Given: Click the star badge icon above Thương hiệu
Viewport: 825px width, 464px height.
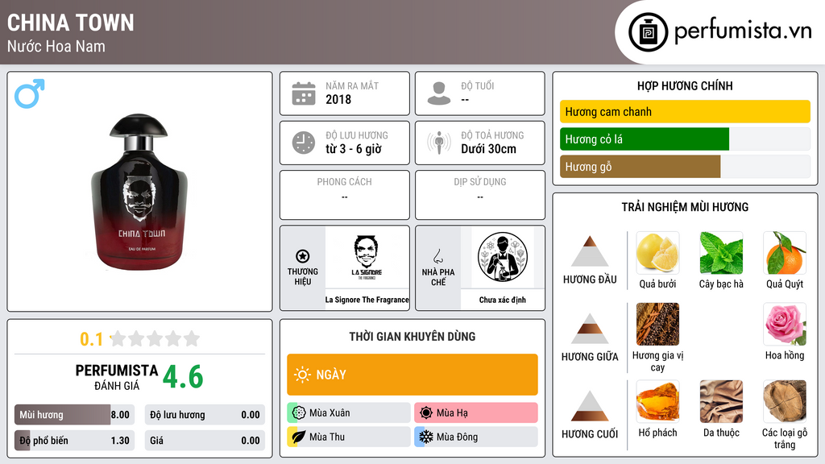Looking at the screenshot, I should point(303,256).
